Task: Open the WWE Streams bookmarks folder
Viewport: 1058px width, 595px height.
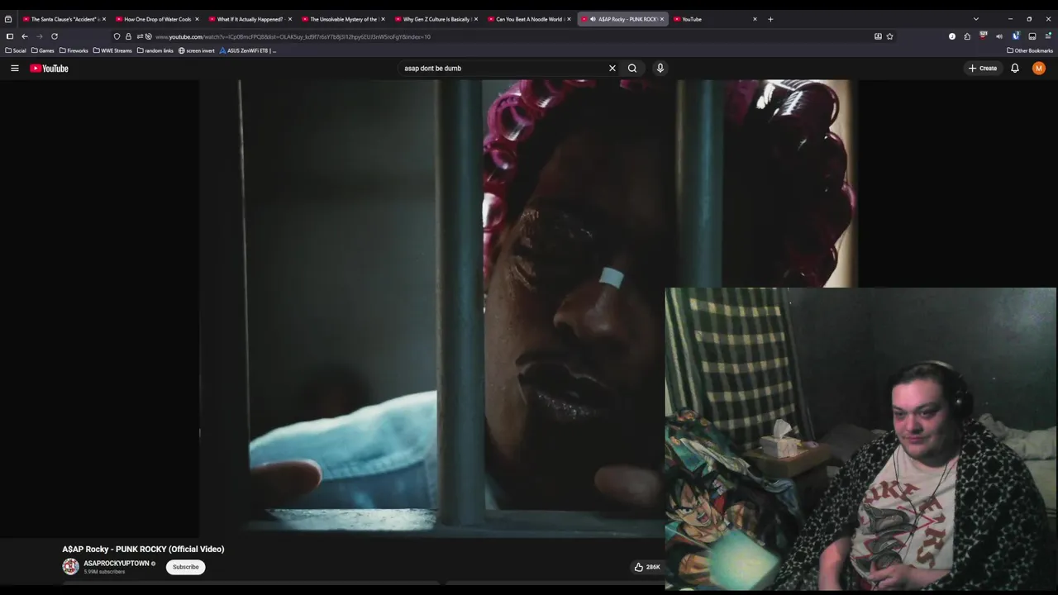Action: pyautogui.click(x=112, y=50)
